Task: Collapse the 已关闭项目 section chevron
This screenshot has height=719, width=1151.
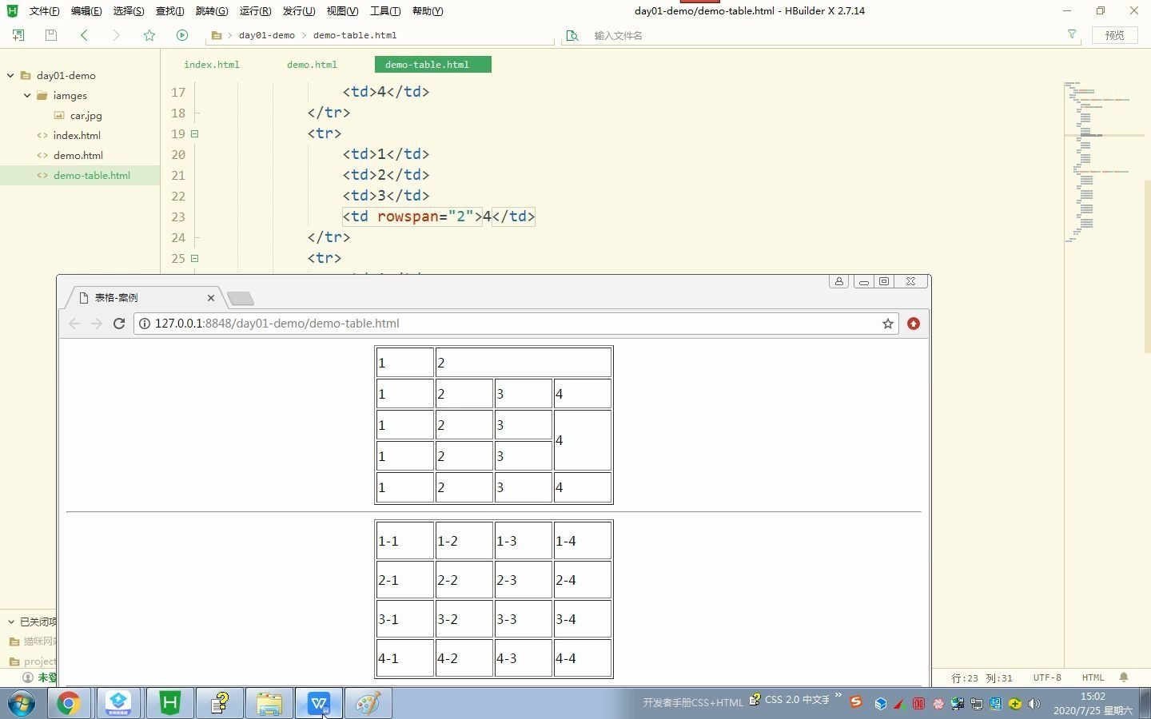Action: 11,622
